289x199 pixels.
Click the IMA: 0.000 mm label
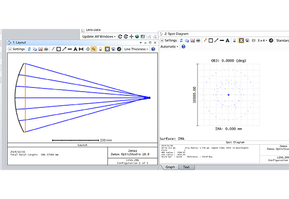(x=229, y=129)
